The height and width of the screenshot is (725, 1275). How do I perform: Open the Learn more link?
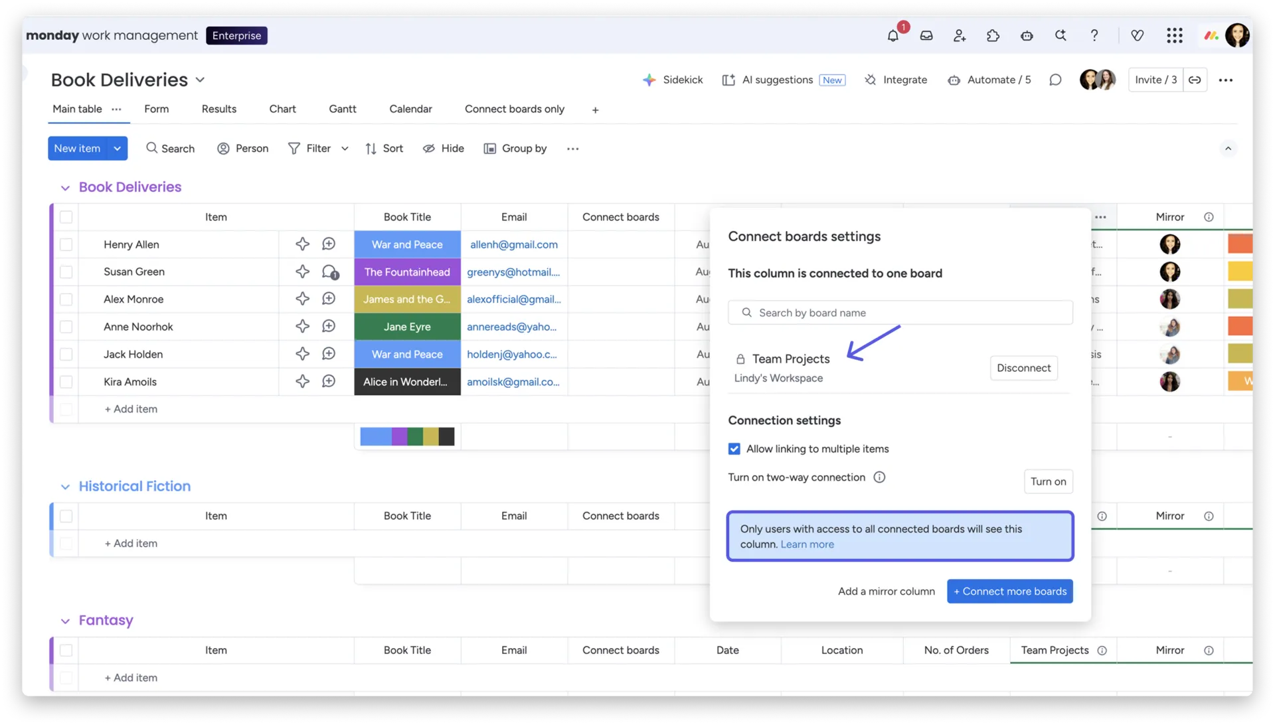(x=807, y=544)
